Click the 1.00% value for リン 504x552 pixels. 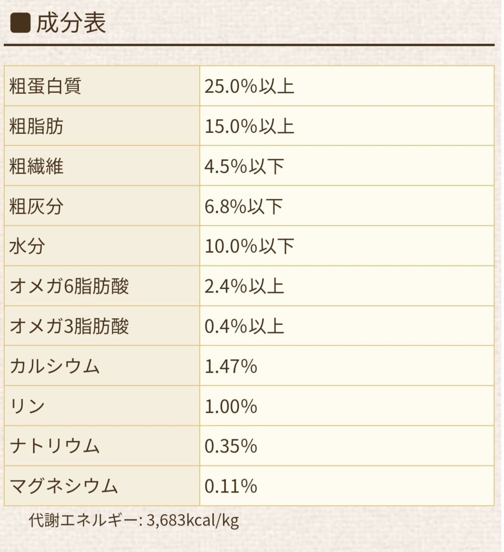tap(231, 406)
